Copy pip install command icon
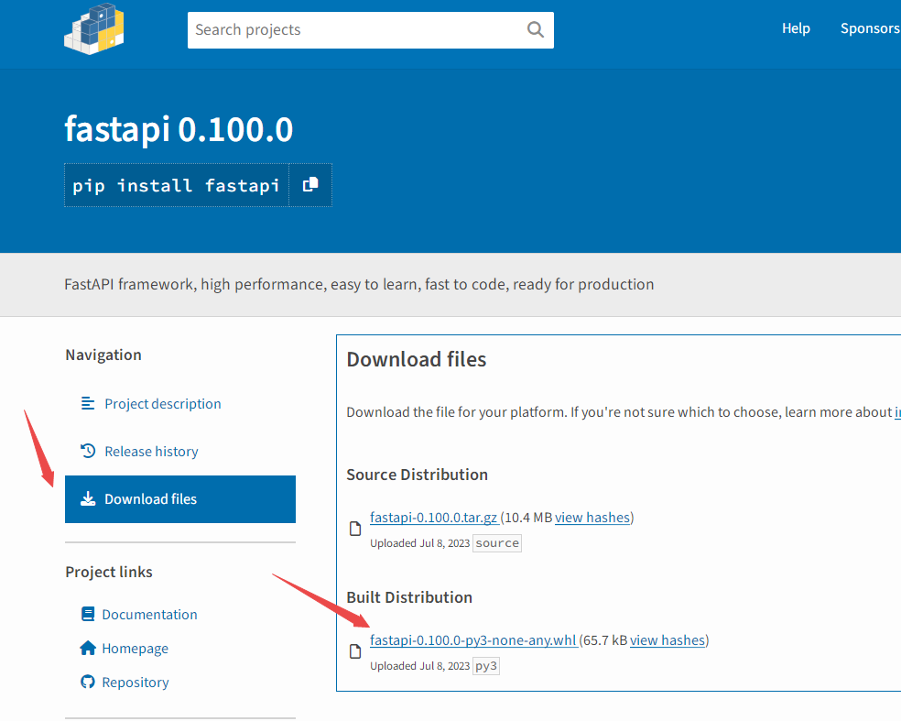This screenshot has width=901, height=721. 310,184
